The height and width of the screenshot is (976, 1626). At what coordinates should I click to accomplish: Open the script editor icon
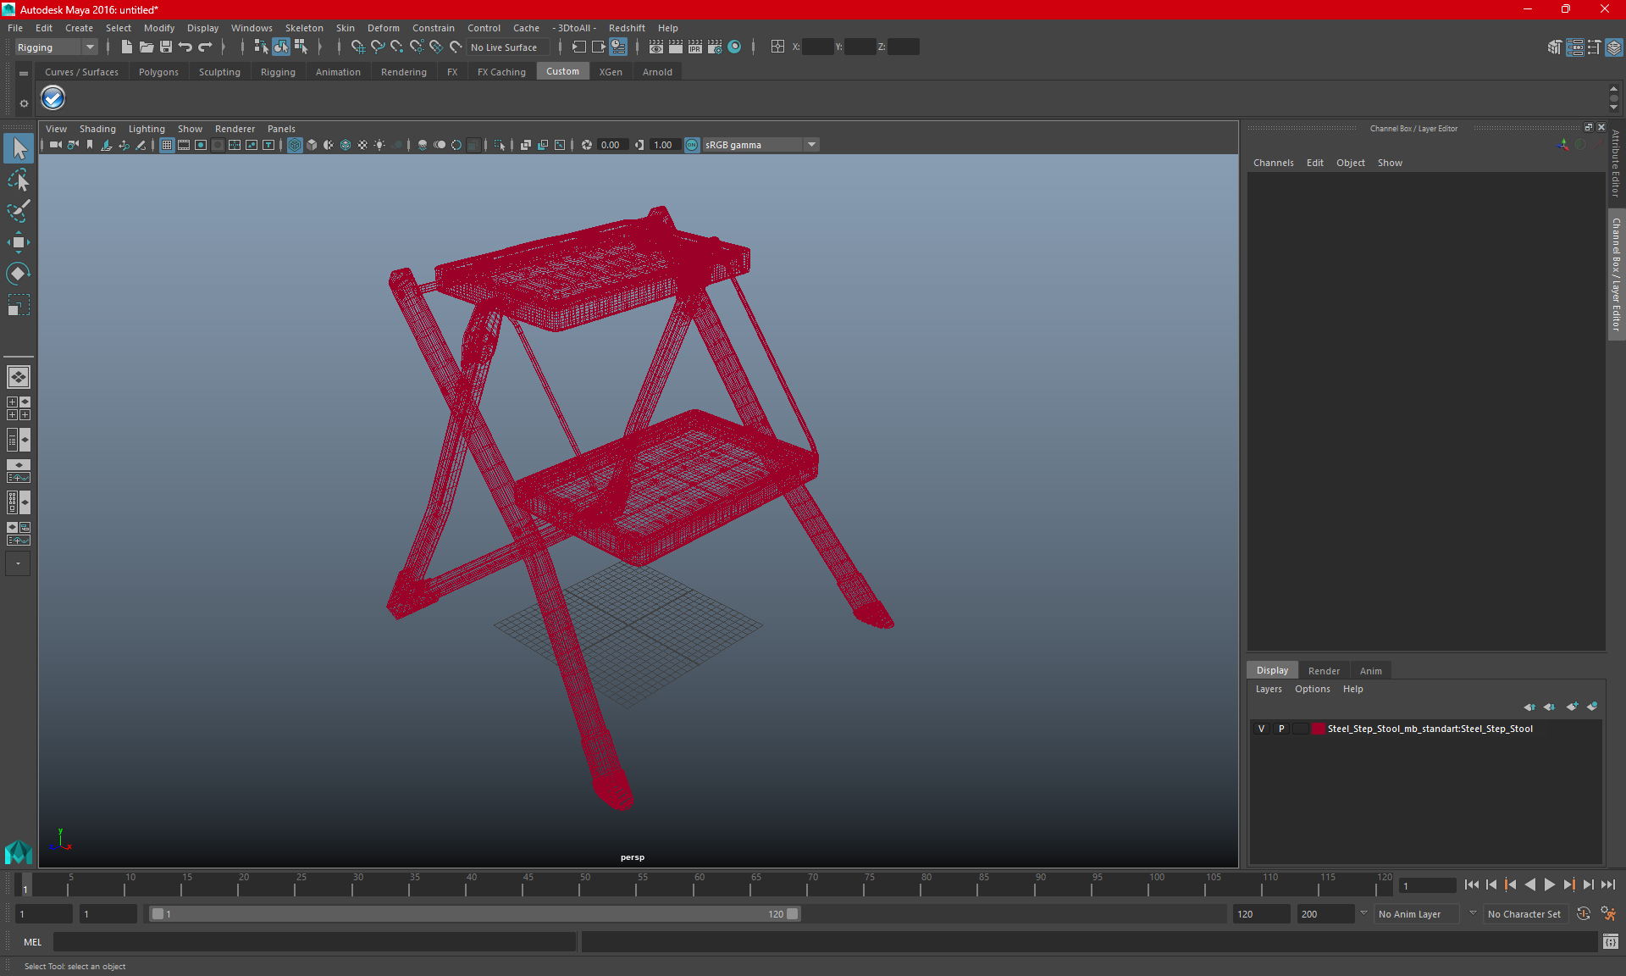click(x=1611, y=941)
